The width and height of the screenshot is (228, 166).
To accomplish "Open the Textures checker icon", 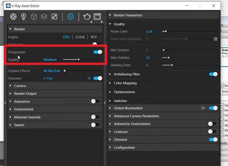I will 54,17.
